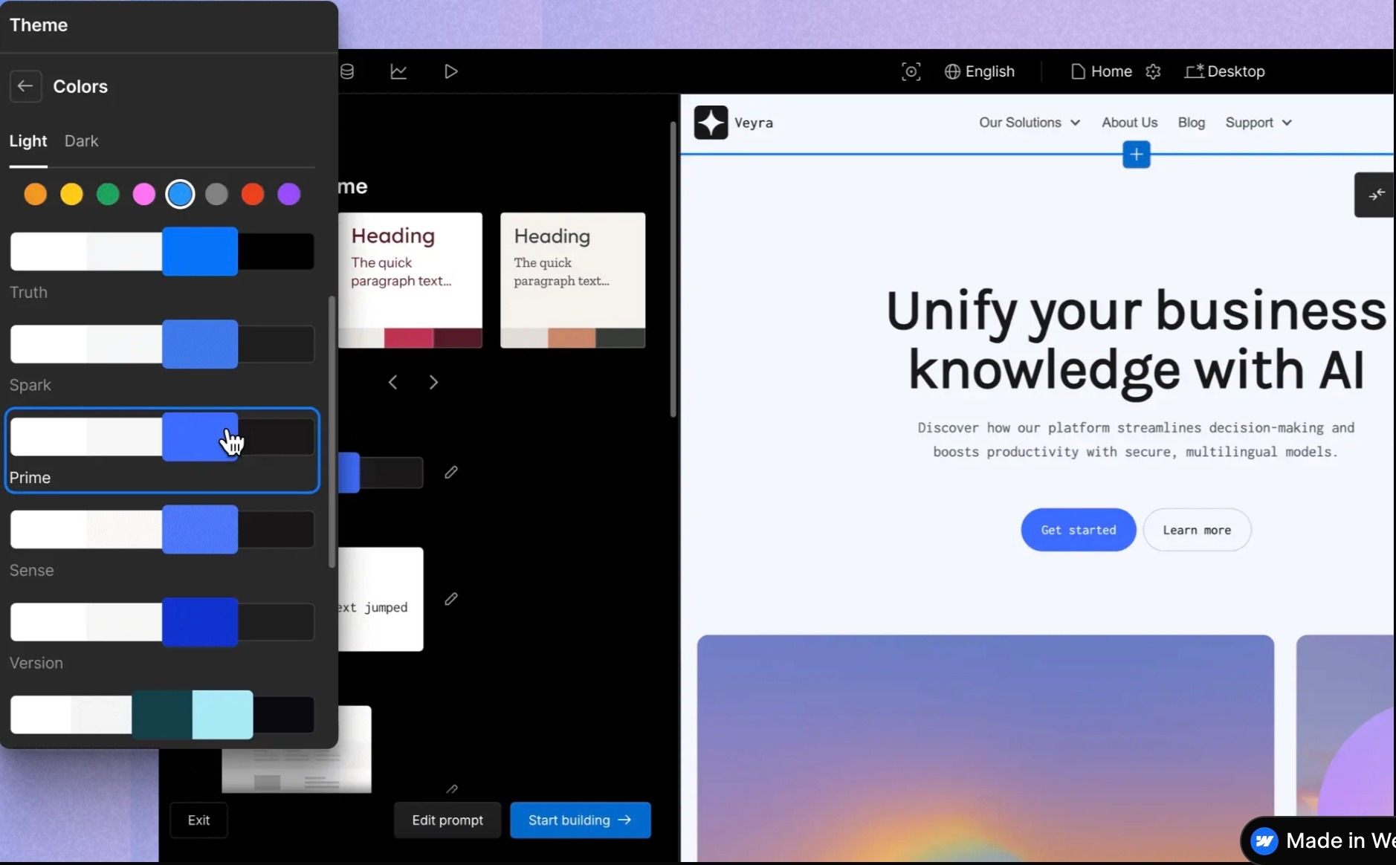This screenshot has height=865, width=1396.
Task: Click the gradient hero image card
Action: click(x=985, y=748)
